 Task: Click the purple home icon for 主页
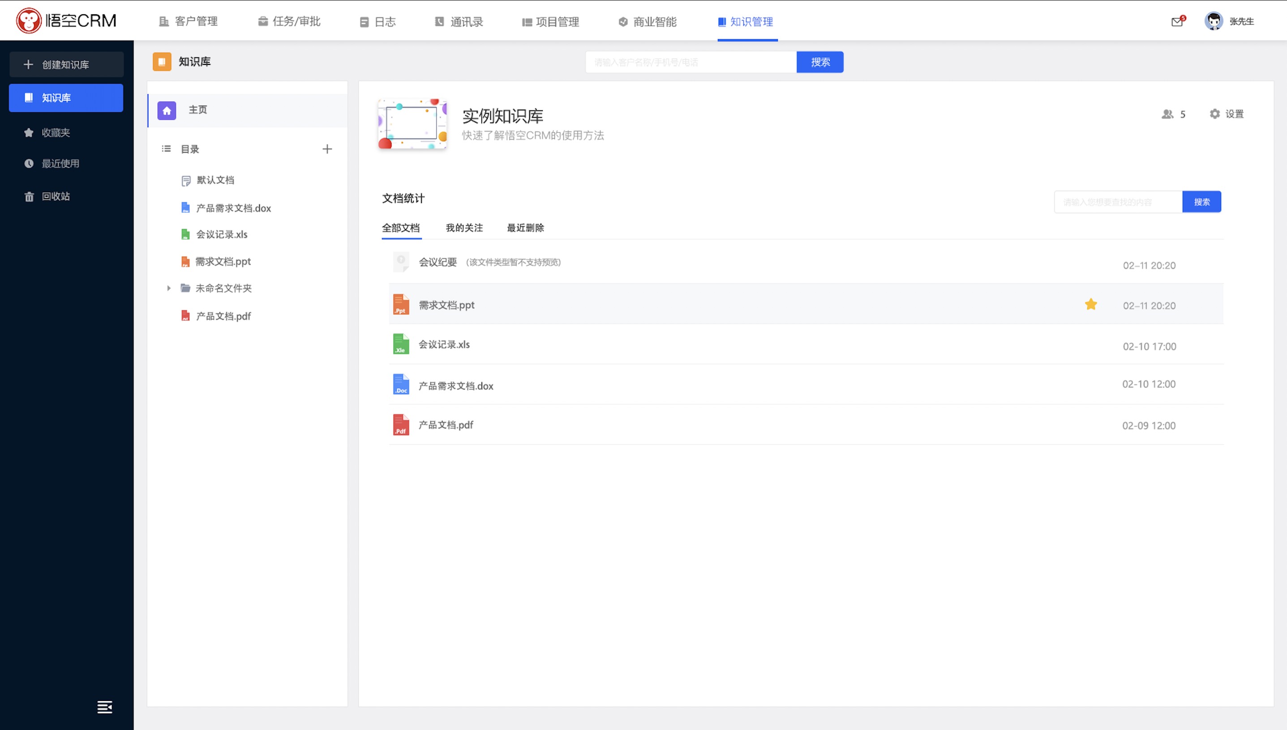point(167,110)
